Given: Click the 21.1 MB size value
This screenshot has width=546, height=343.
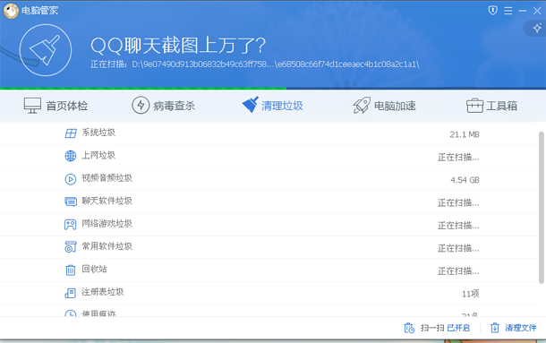Looking at the screenshot, I should pos(465,134).
